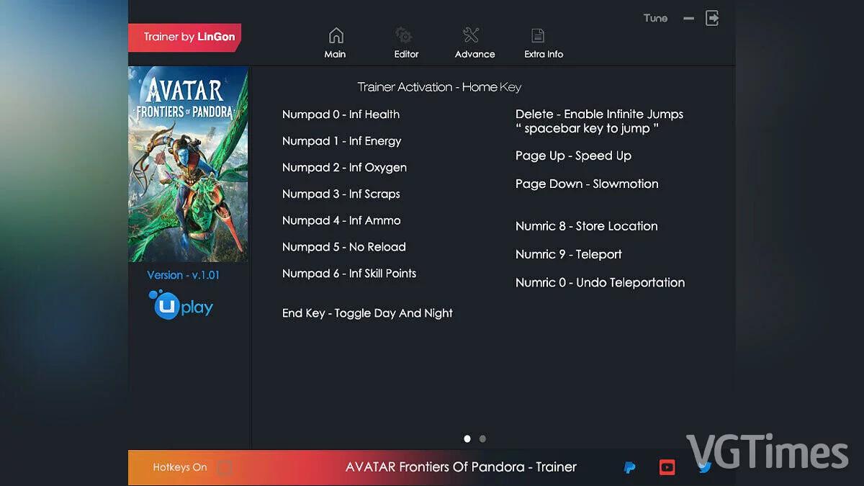Click the Numpad 0 - Inf Health entry
The height and width of the screenshot is (486, 864).
click(x=341, y=114)
